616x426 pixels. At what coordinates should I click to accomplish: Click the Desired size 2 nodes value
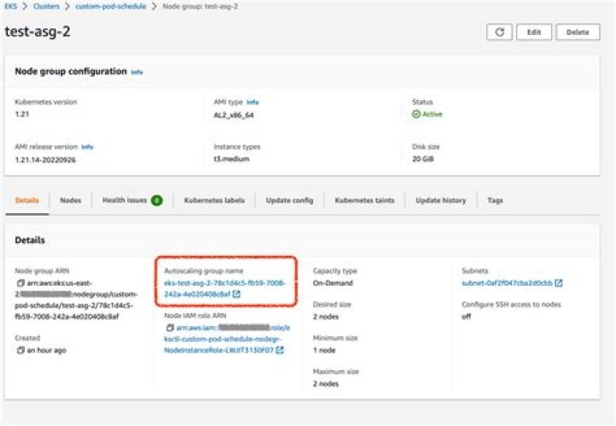(326, 317)
